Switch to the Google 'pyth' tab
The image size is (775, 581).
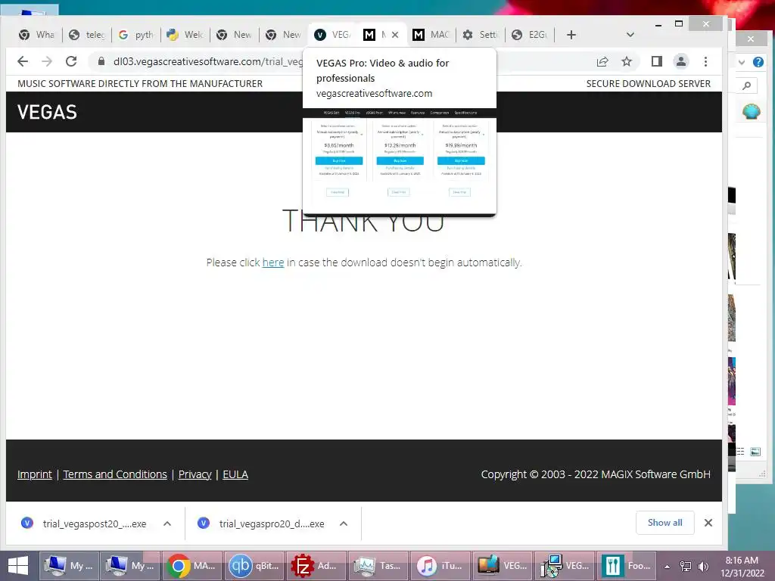pyautogui.click(x=136, y=35)
